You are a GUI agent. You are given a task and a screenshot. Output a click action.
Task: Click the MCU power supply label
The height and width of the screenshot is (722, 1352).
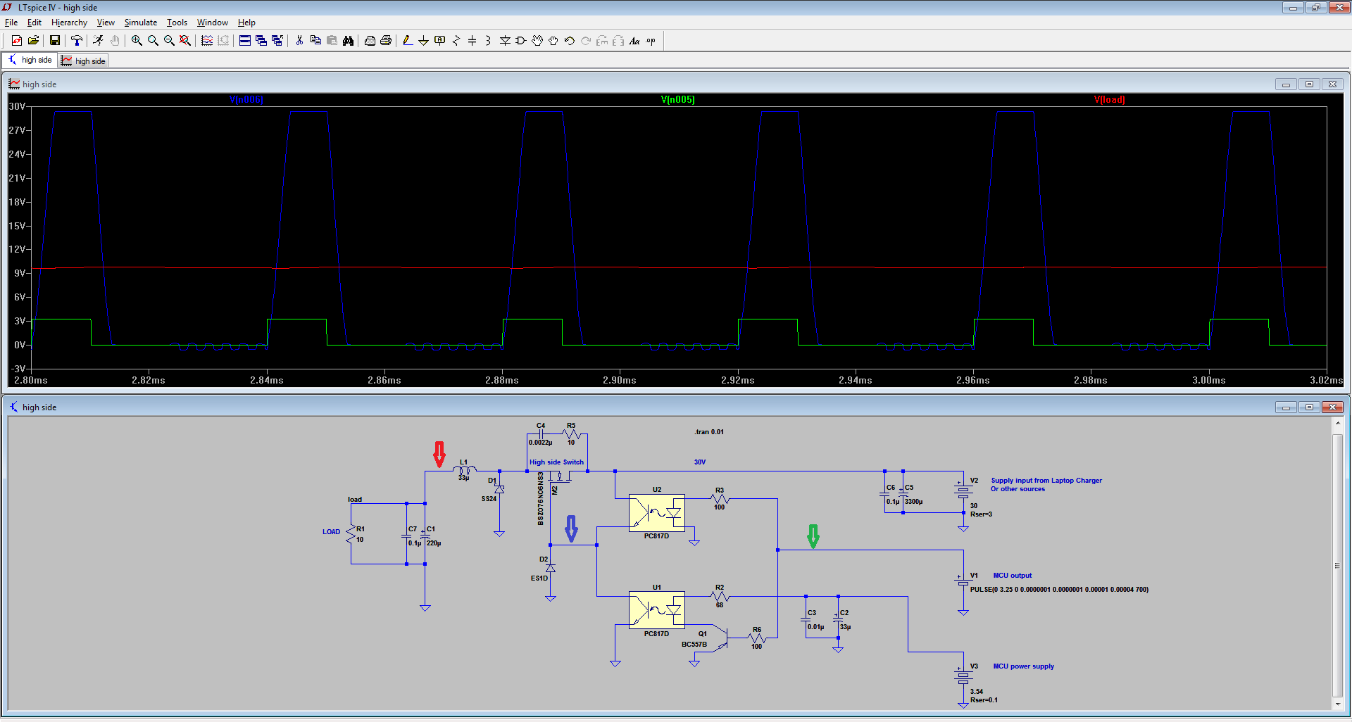(1024, 666)
